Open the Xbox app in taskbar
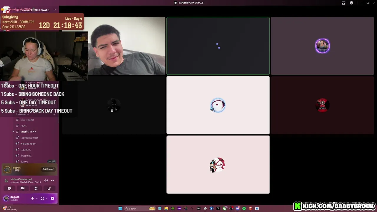Viewport: 377px width, 212px height. coord(225,208)
